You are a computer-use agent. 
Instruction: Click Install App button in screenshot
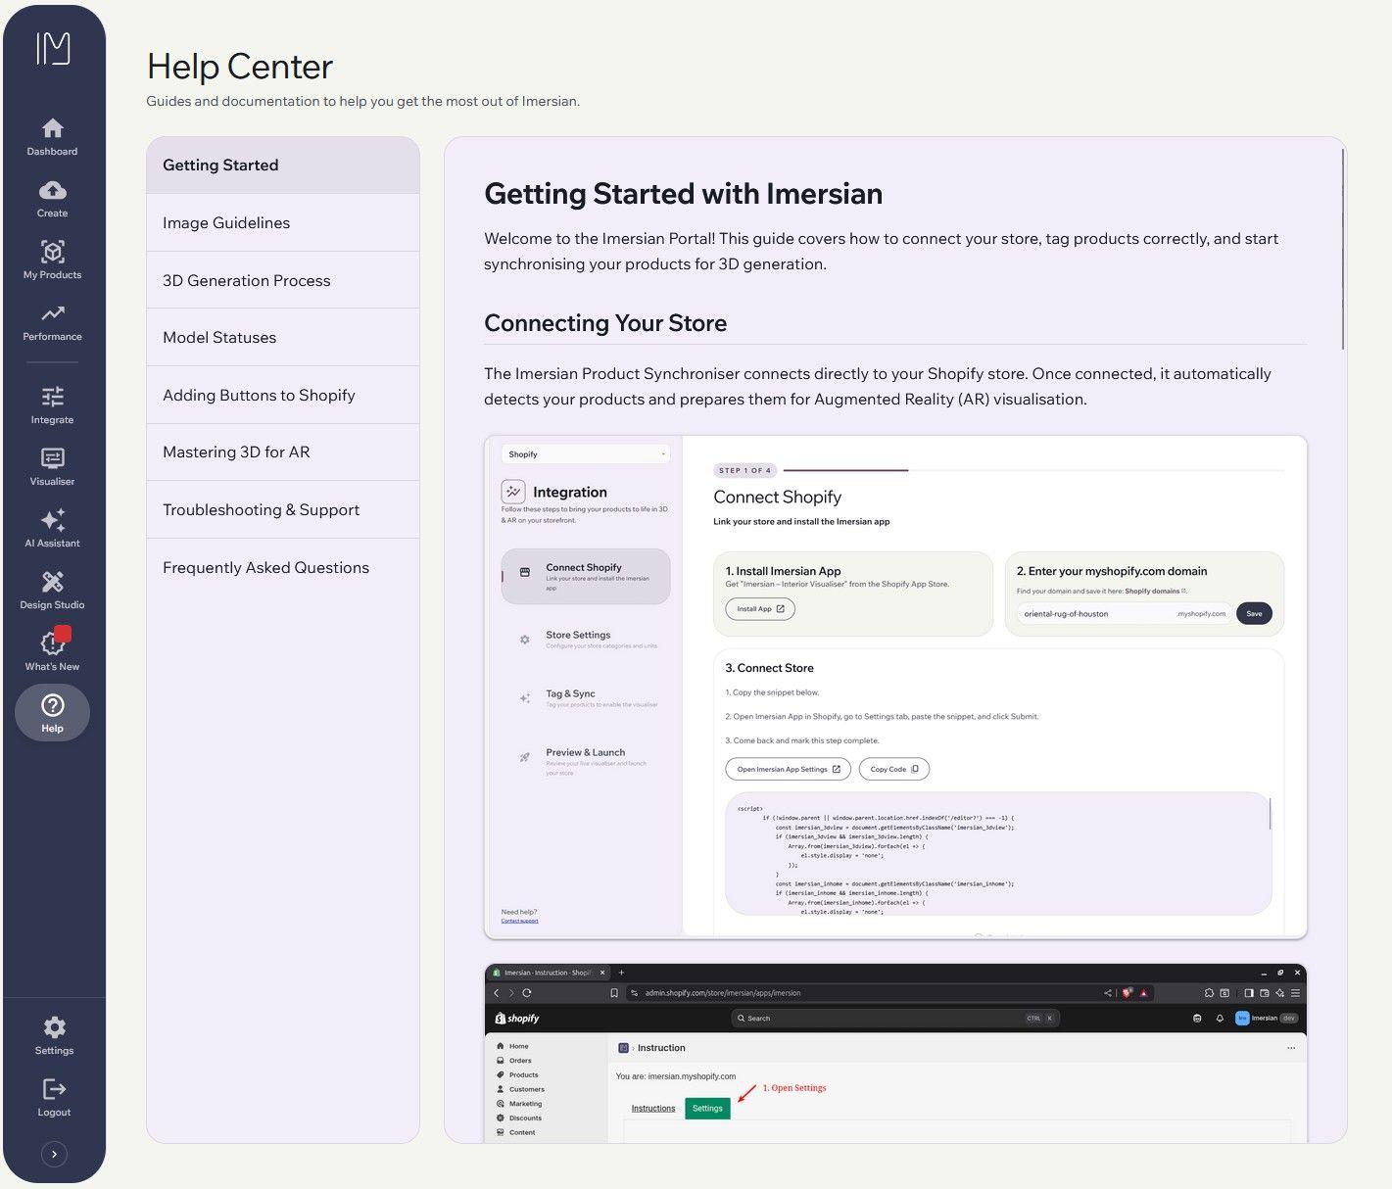tap(760, 609)
